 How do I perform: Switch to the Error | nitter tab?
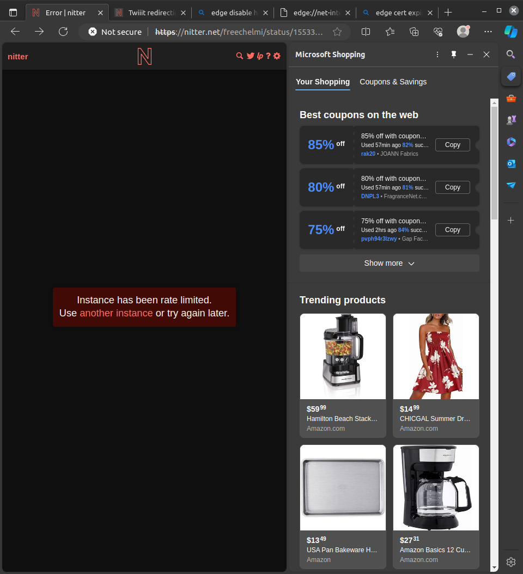67,13
